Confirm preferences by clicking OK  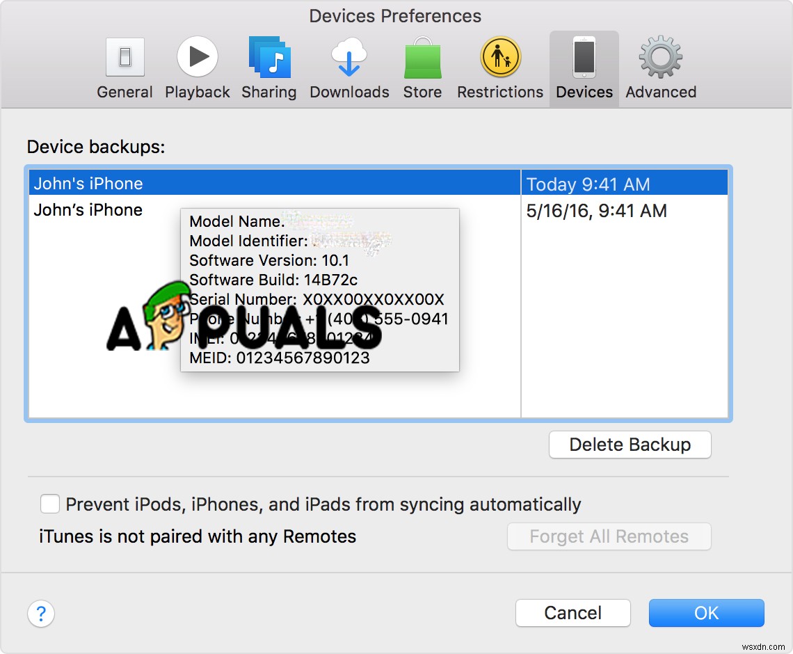tap(706, 613)
